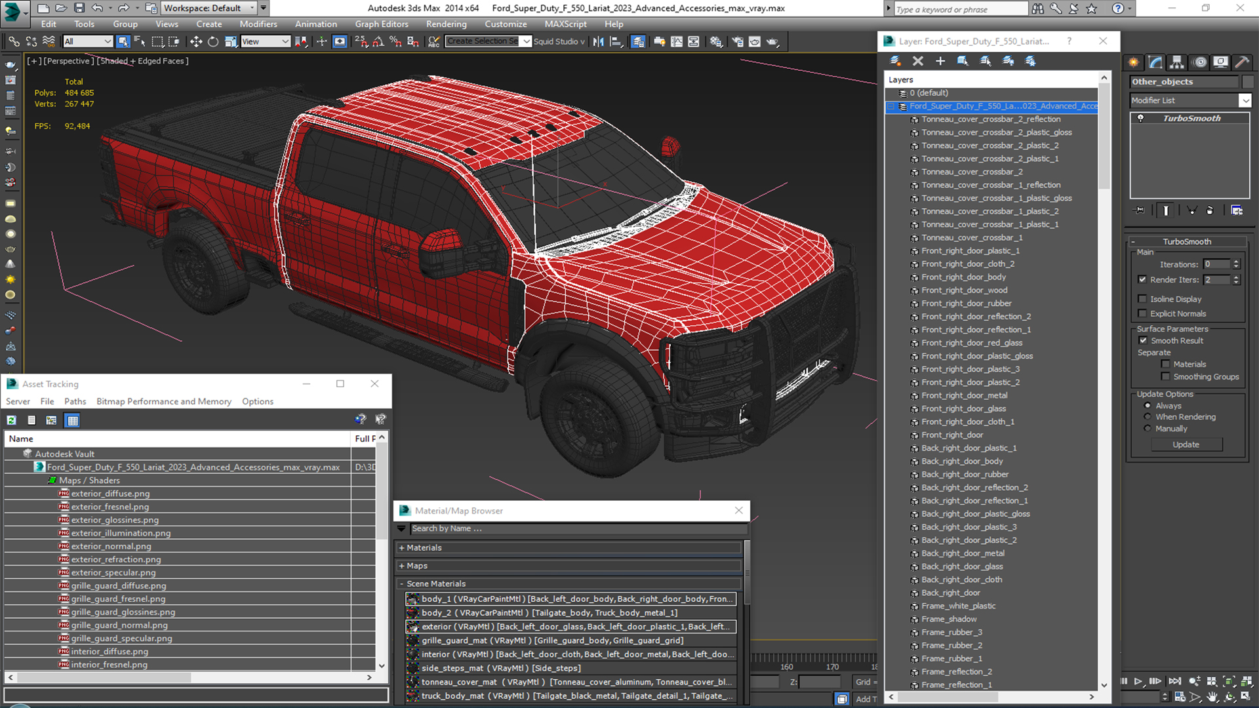Click the Select and Move tool
The height and width of the screenshot is (708, 1259).
click(x=195, y=41)
